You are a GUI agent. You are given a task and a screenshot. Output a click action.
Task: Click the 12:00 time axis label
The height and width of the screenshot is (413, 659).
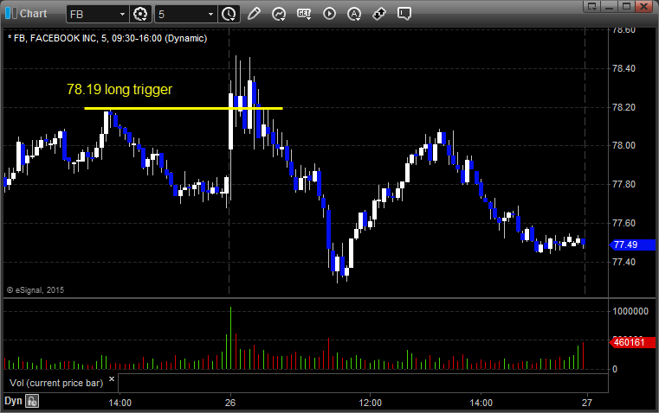coord(371,403)
